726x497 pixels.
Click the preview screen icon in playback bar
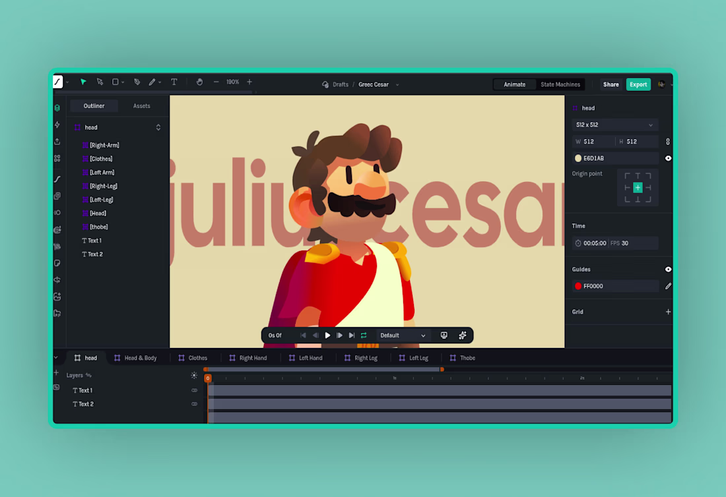(x=444, y=336)
